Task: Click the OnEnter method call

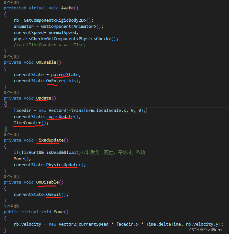Action: click(x=55, y=81)
